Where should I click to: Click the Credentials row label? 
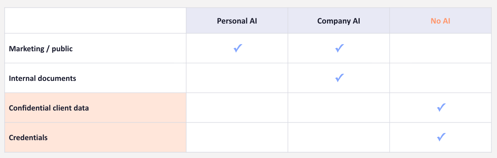(x=28, y=137)
